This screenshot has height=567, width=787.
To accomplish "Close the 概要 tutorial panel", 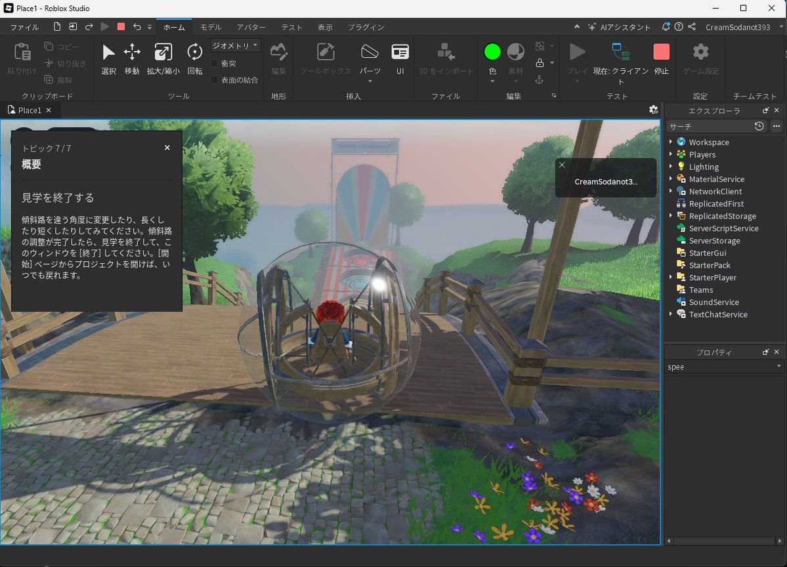I will click(167, 148).
